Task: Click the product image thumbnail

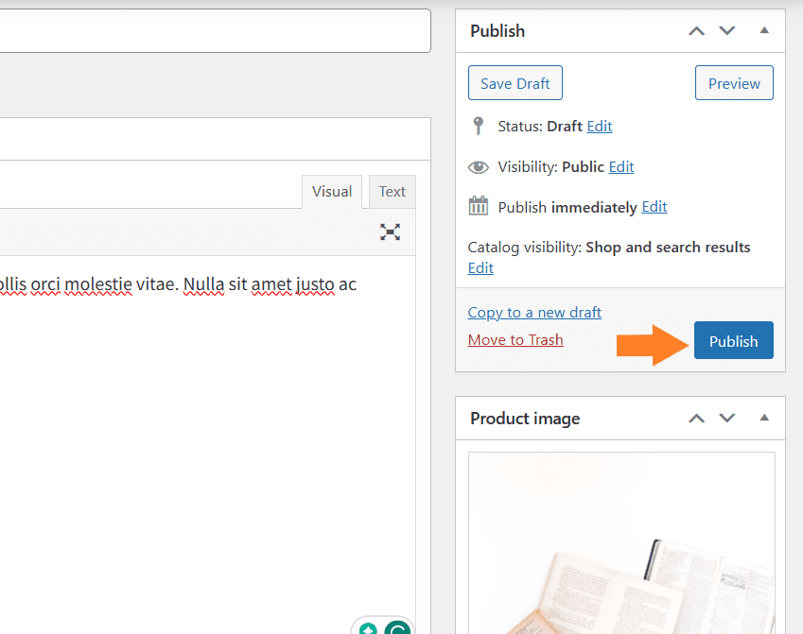Action: click(621, 543)
